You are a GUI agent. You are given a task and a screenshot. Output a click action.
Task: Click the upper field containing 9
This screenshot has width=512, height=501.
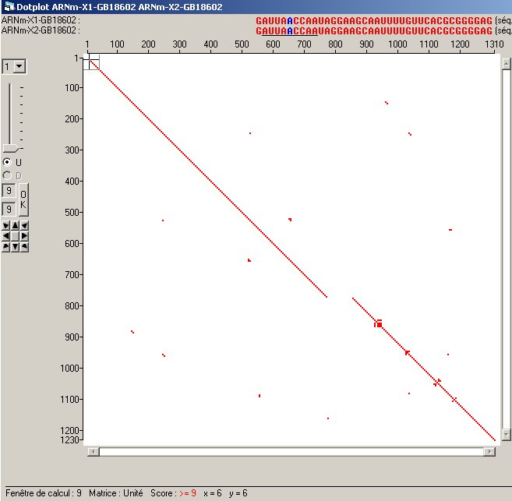click(x=9, y=191)
